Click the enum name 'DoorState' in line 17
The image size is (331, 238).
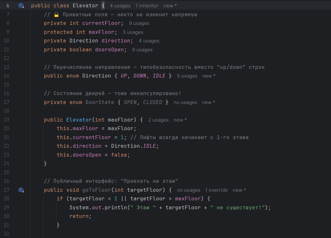tap(100, 102)
